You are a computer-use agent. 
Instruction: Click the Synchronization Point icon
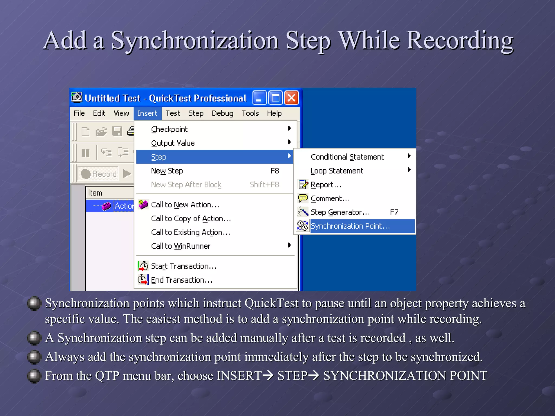[x=303, y=226]
